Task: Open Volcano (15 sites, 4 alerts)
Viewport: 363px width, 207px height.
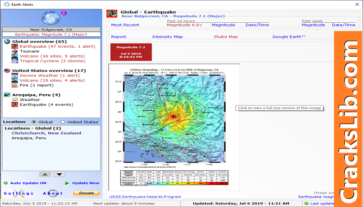Action: point(52,80)
